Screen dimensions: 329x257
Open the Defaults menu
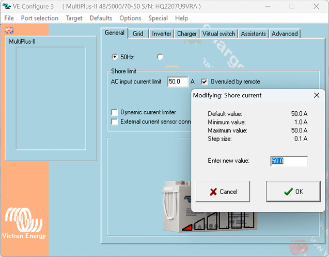pyautogui.click(x=101, y=18)
